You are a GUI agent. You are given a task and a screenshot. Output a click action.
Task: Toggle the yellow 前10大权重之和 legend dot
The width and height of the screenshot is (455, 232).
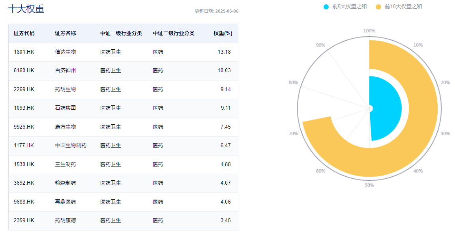coord(378,7)
